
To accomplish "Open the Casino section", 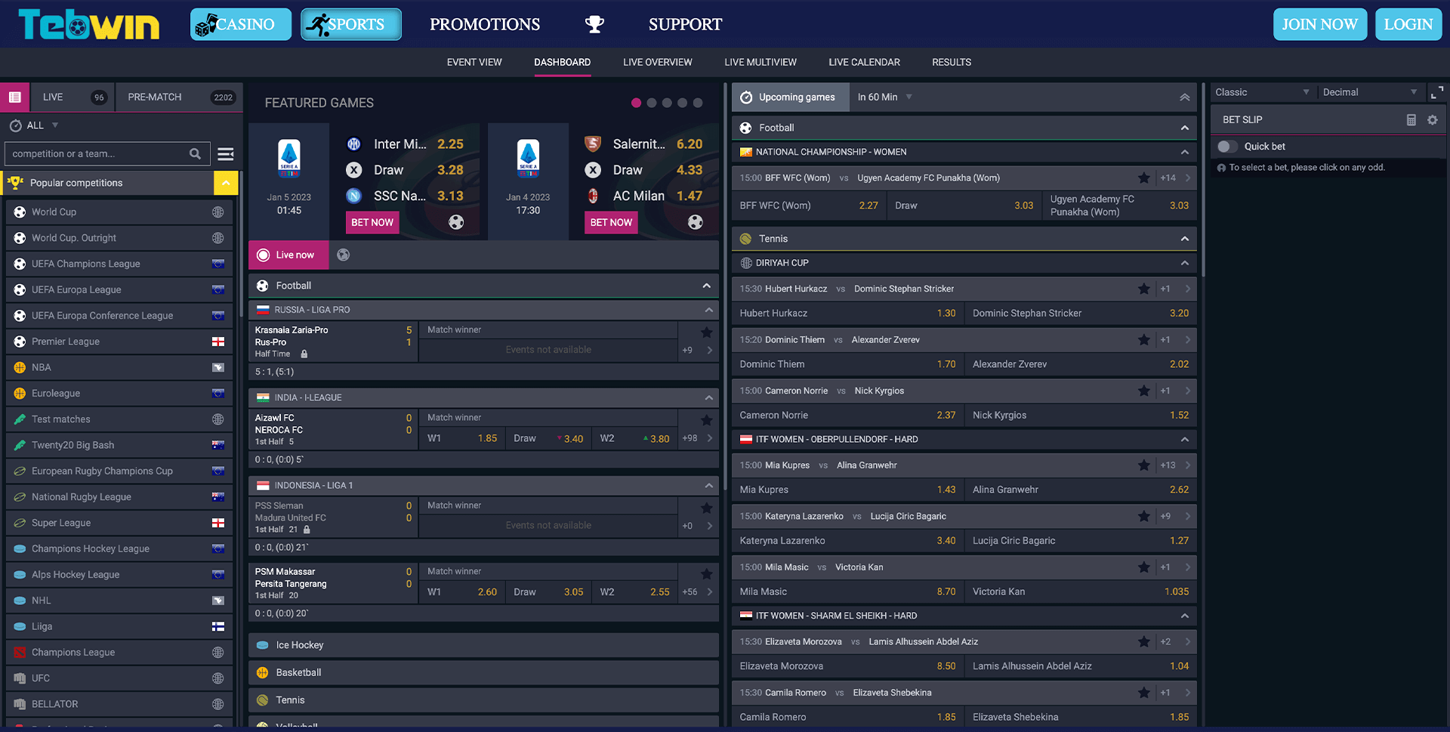I will tap(241, 24).
